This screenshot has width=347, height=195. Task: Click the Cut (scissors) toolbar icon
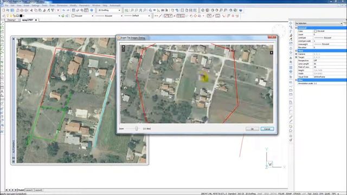[31, 10]
